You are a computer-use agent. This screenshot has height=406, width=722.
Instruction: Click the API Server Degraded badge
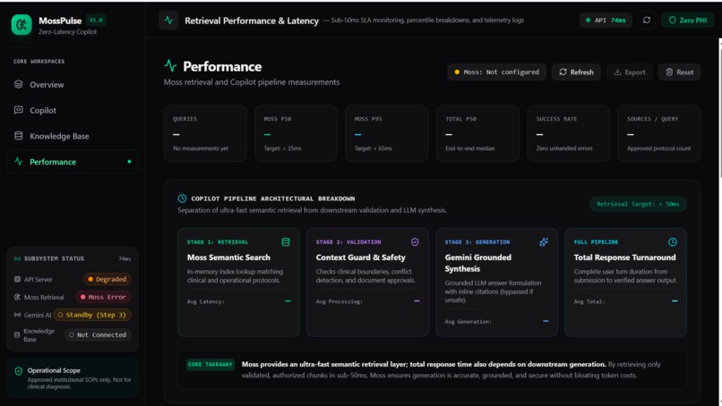107,279
